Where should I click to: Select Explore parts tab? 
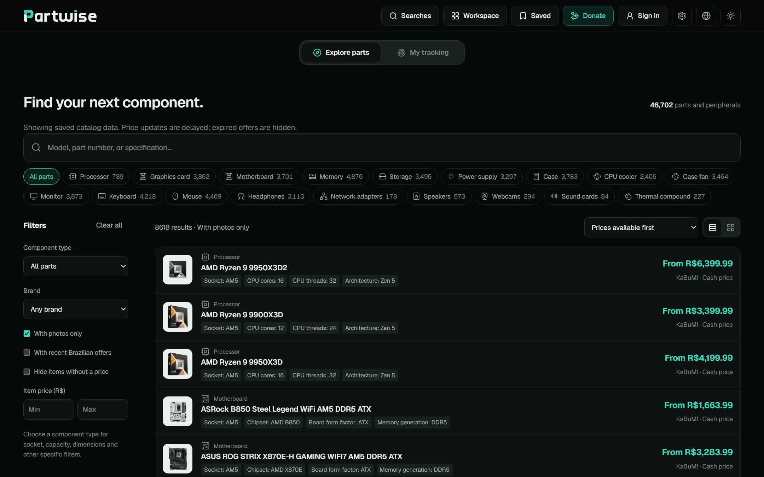(x=341, y=53)
